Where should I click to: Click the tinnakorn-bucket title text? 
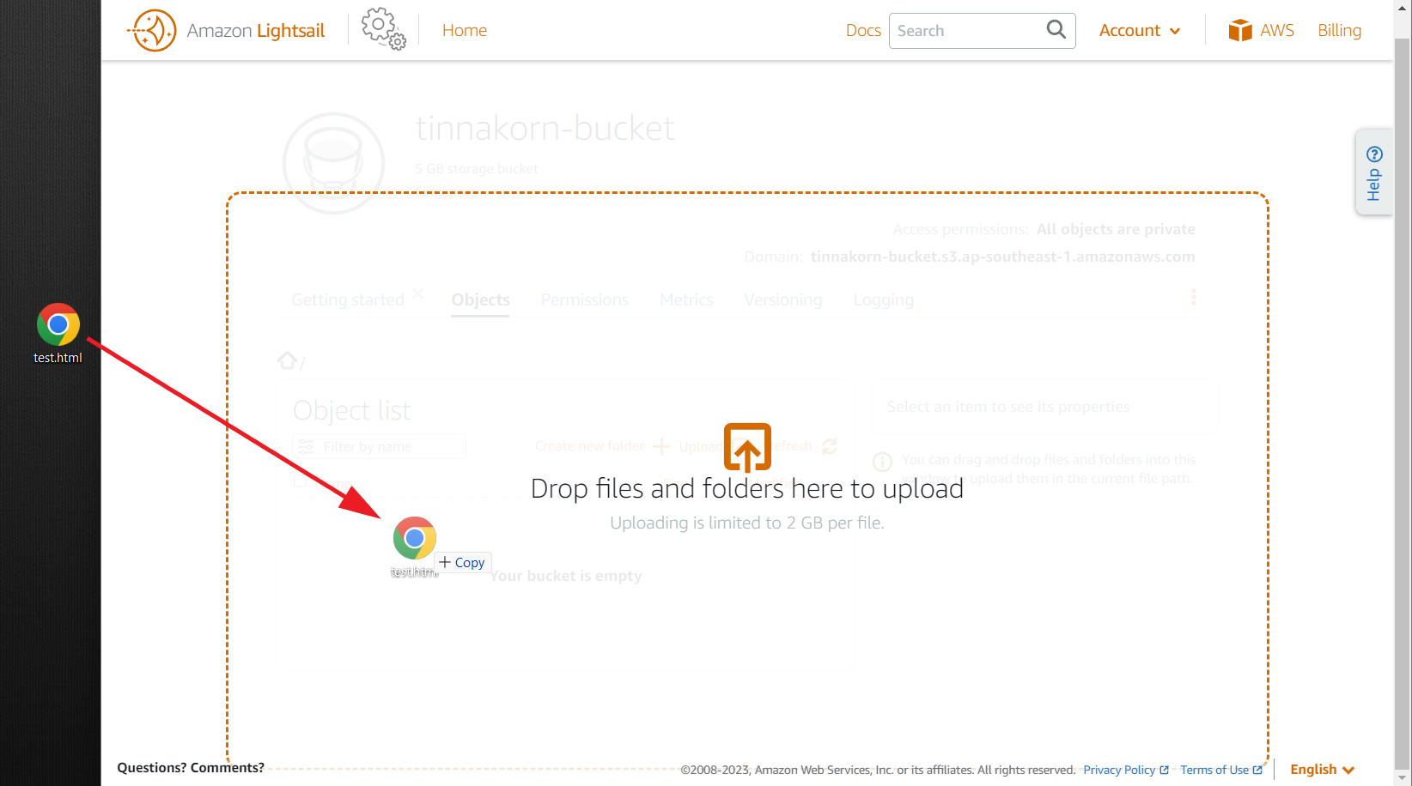(545, 129)
